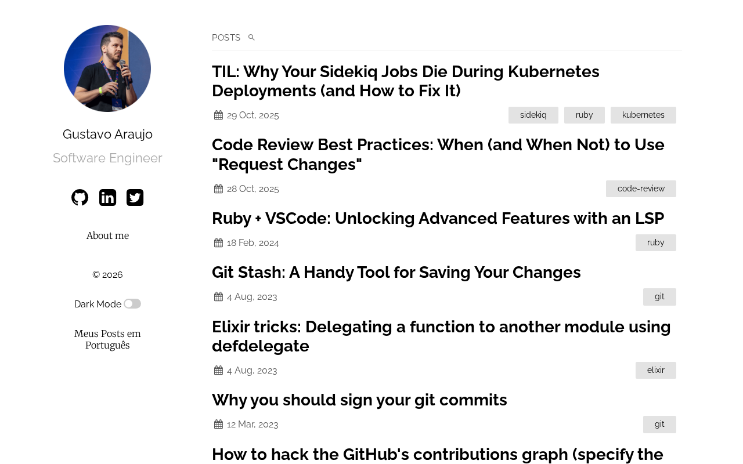Click calendar icon next to 18 Feb, 2024
Viewport: 743px width, 464px height.
(219, 242)
